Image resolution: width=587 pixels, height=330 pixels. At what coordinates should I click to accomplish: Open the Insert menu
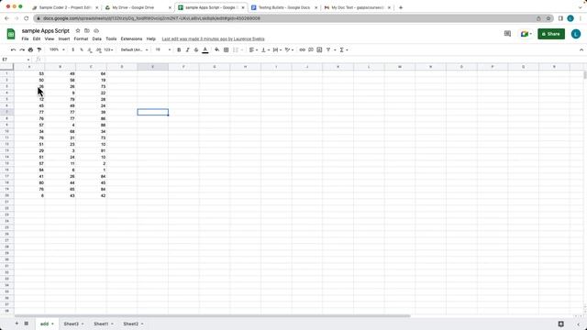point(64,38)
